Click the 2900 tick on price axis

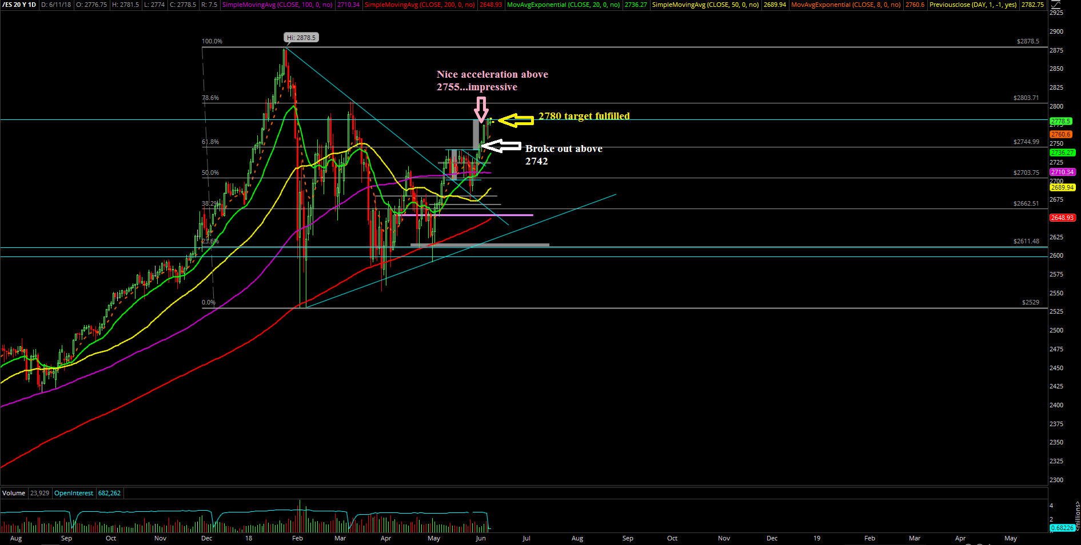tap(1056, 31)
